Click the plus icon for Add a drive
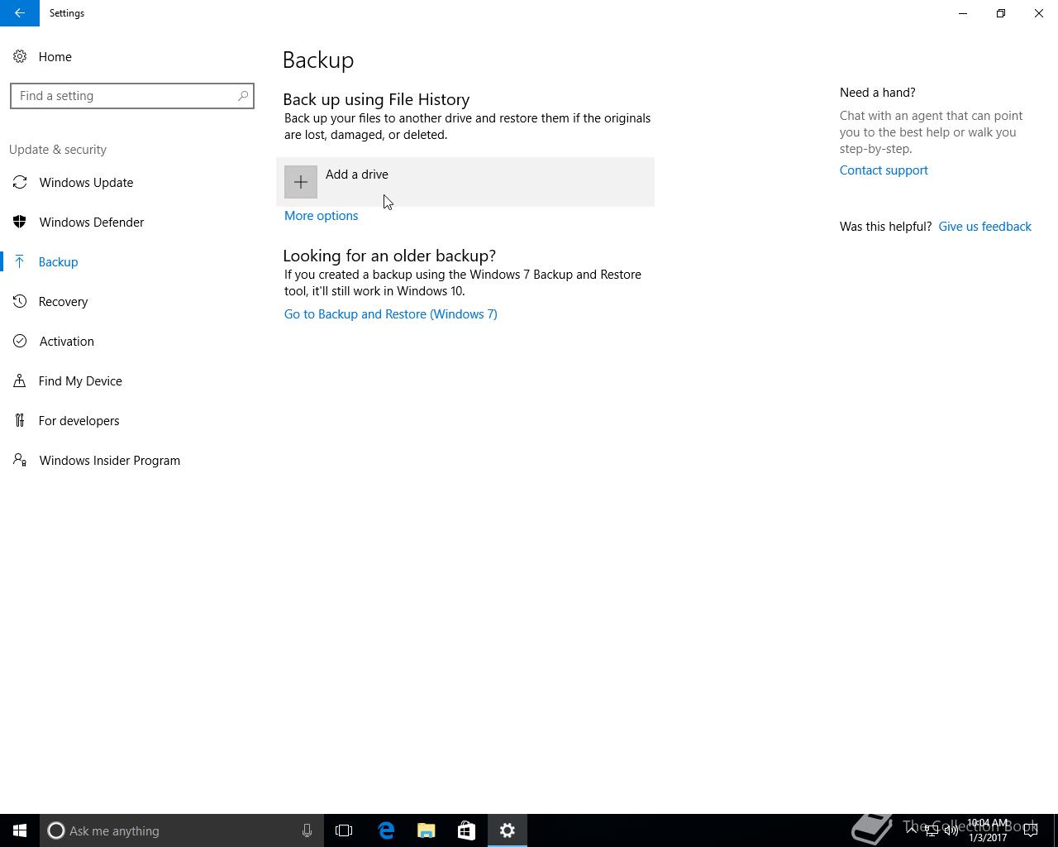The image size is (1058, 847). pyautogui.click(x=301, y=182)
